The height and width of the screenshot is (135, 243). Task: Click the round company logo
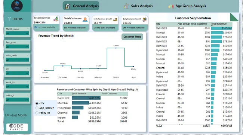click(x=17, y=6)
